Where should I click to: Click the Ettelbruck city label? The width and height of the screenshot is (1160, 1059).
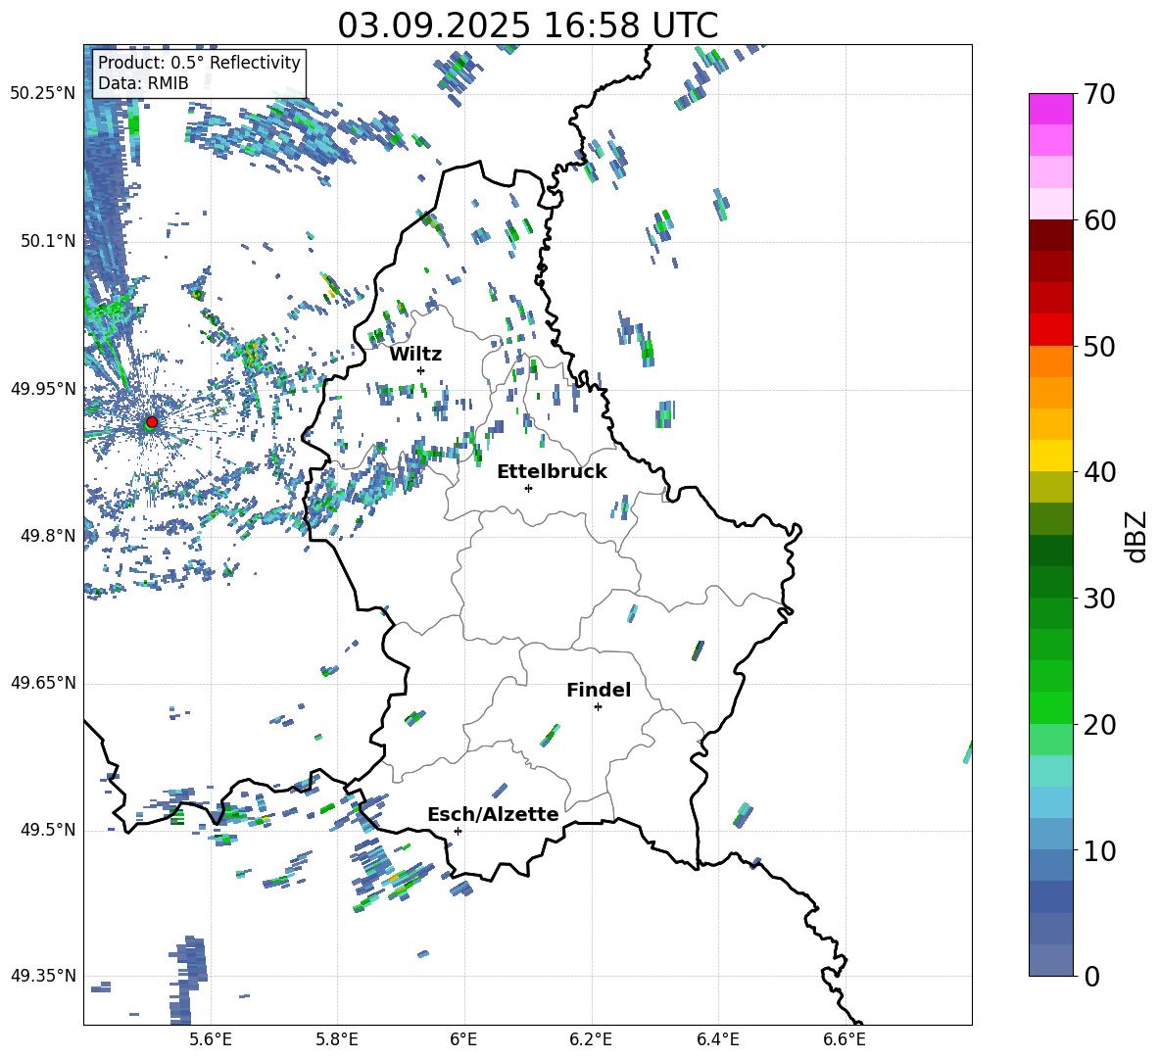point(552,472)
